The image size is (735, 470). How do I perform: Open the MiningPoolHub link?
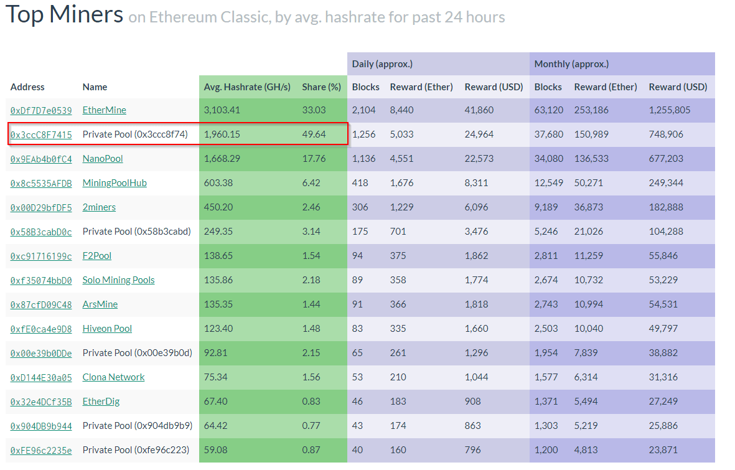click(x=115, y=183)
